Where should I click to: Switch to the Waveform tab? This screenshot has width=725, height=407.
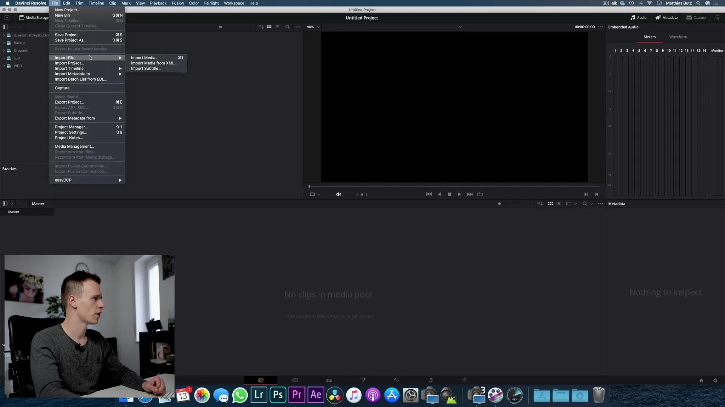(x=678, y=37)
